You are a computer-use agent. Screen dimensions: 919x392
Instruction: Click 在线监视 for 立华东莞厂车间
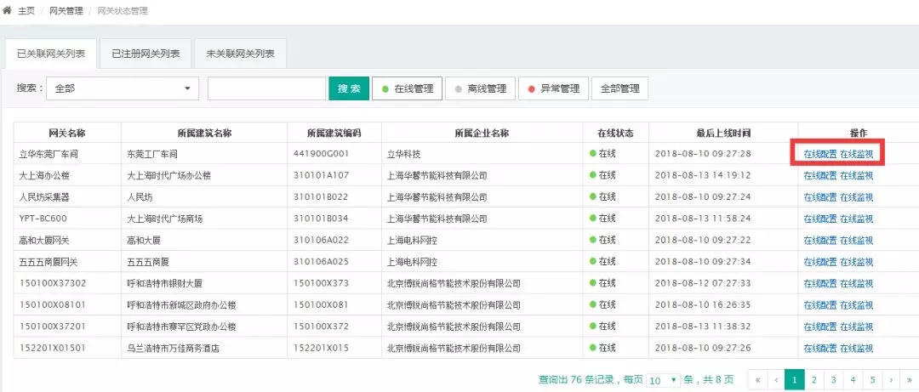tap(856, 155)
